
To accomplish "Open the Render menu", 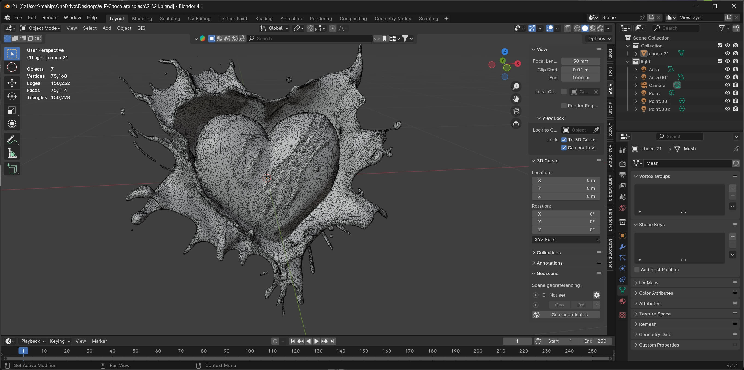I will [50, 18].
